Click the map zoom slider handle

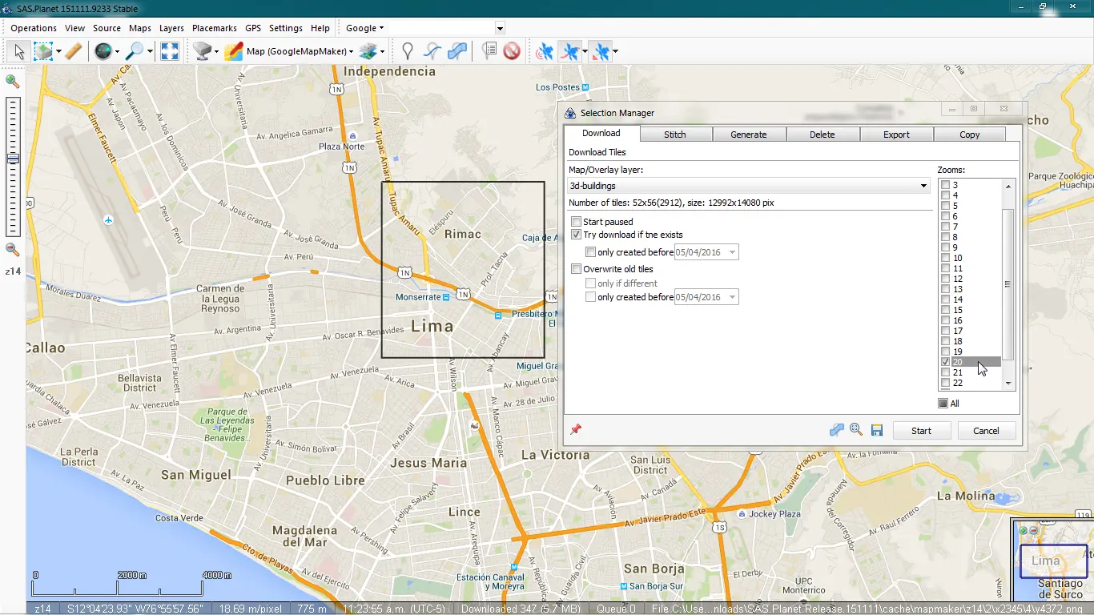13,159
